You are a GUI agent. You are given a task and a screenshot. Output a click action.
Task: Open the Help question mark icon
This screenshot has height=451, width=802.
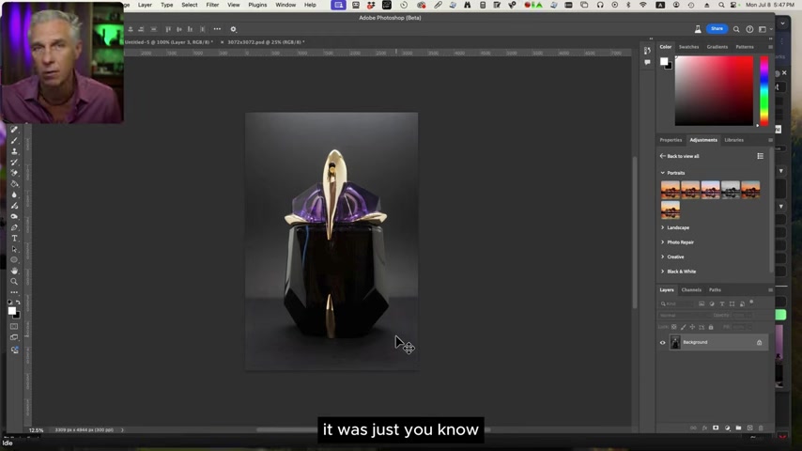(x=749, y=29)
